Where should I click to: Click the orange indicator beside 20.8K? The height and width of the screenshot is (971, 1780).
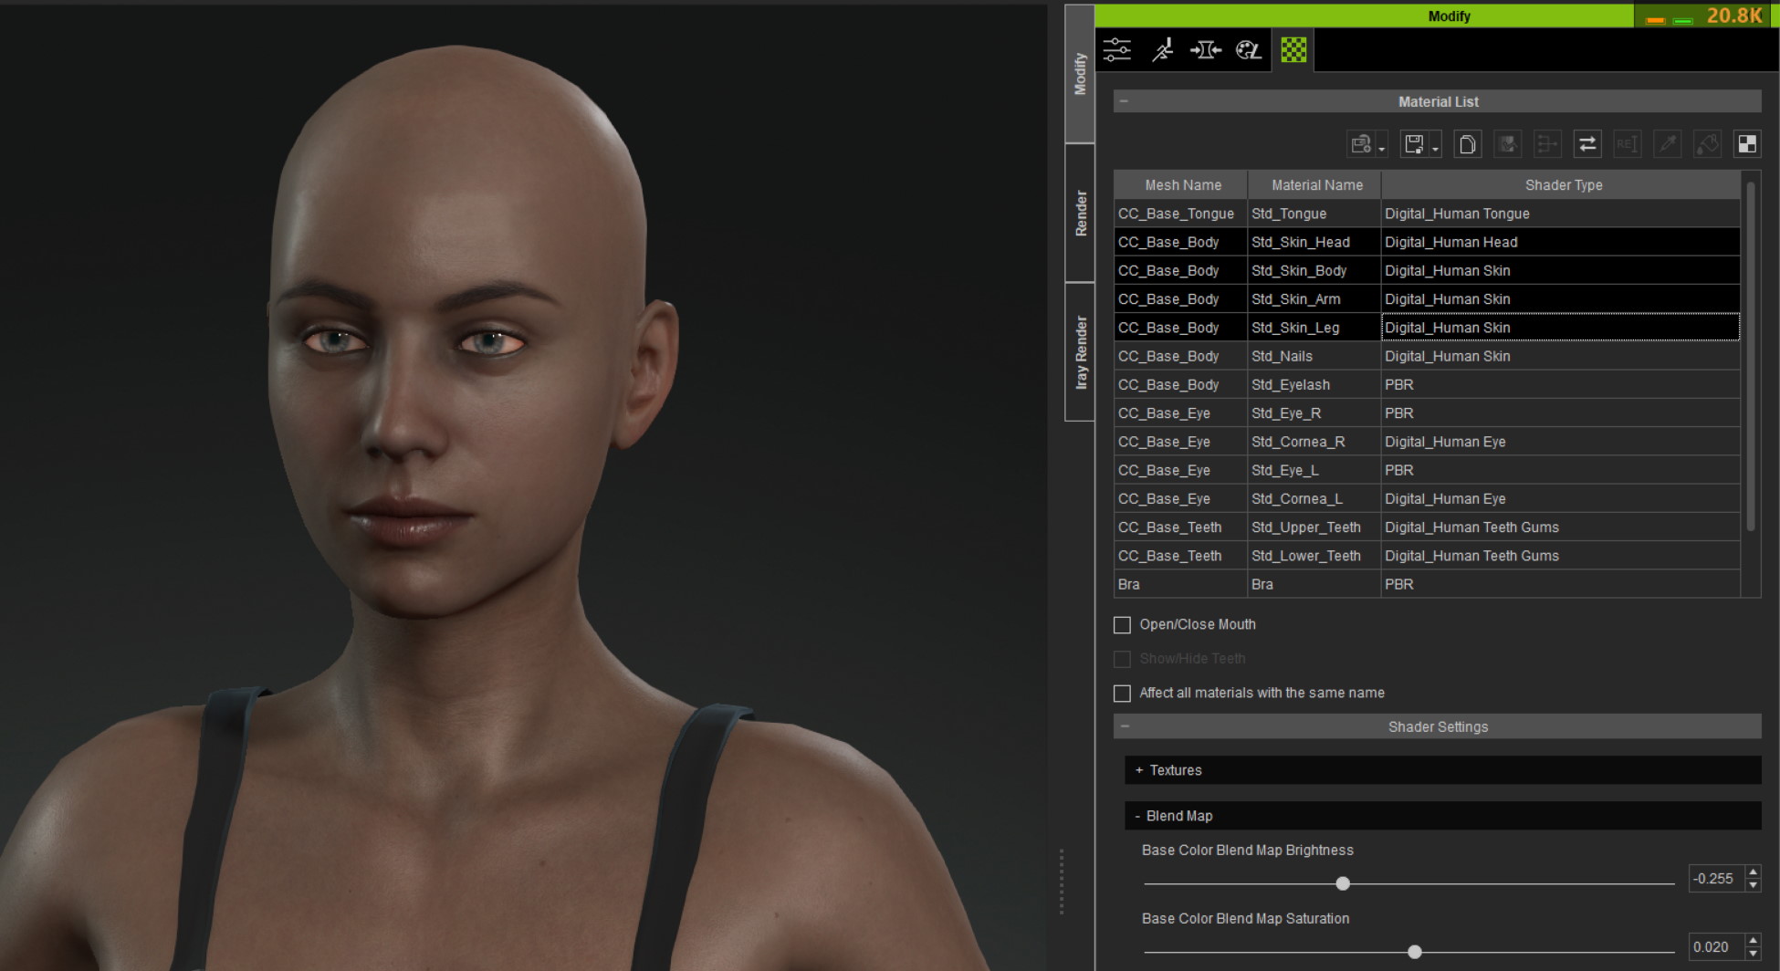[1655, 20]
